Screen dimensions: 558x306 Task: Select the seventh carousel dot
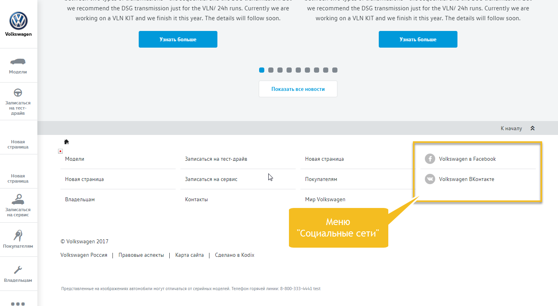316,70
